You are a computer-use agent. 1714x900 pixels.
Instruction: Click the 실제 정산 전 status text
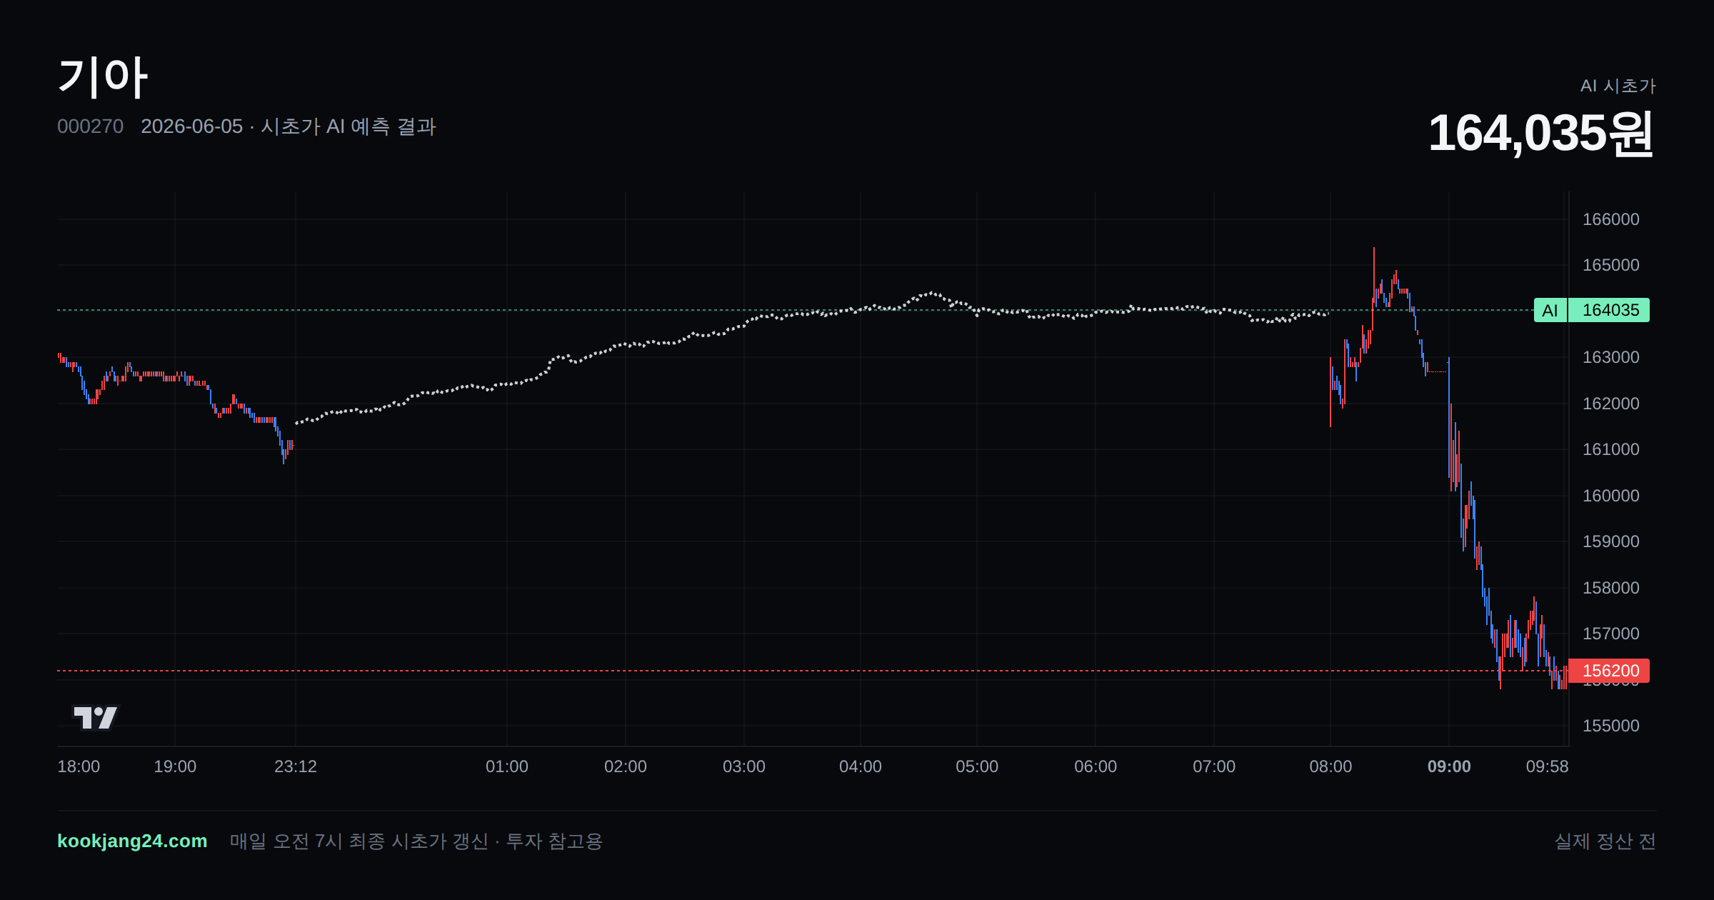(x=1605, y=841)
